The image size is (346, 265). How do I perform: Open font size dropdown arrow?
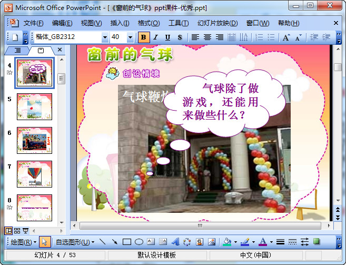(x=130, y=37)
